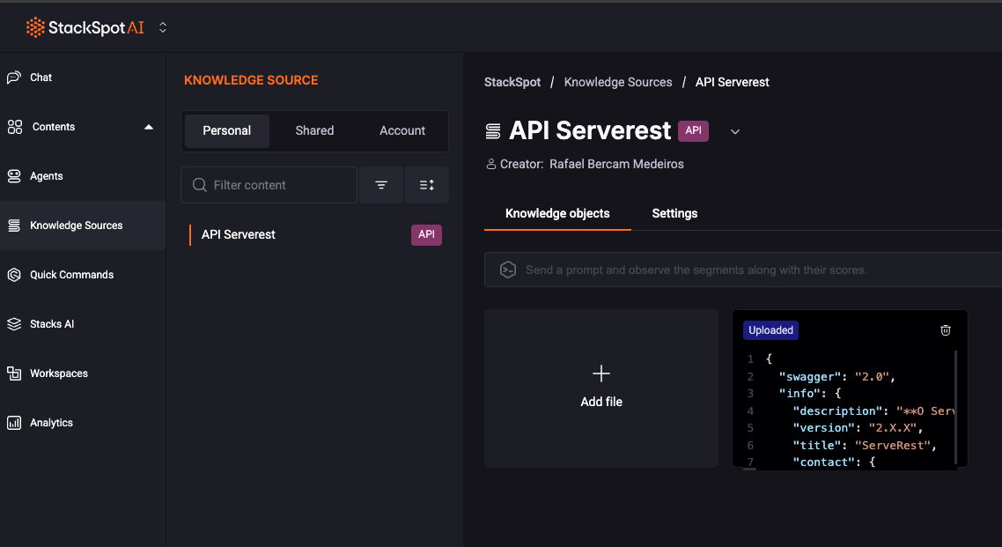Collapse the Contents section arrow
Viewport: 1002px width, 547px height.
click(x=148, y=127)
